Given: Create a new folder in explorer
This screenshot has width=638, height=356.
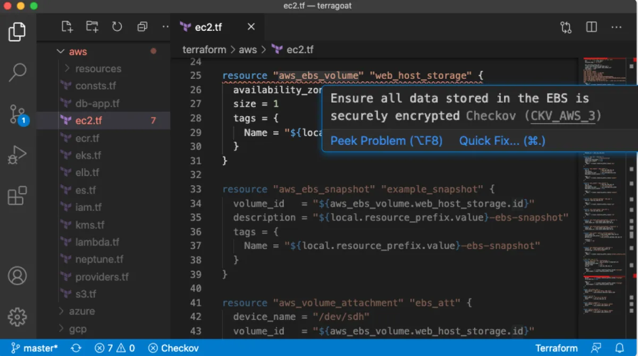Looking at the screenshot, I should tap(92, 27).
